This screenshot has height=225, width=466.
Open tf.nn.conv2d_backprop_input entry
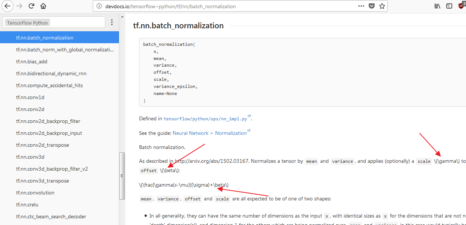coord(59,133)
